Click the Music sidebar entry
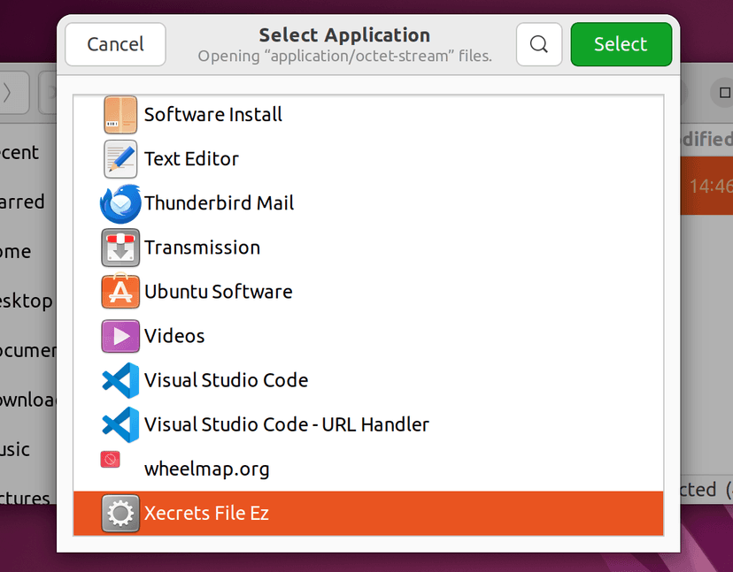Image resolution: width=733 pixels, height=572 pixels. (16, 449)
